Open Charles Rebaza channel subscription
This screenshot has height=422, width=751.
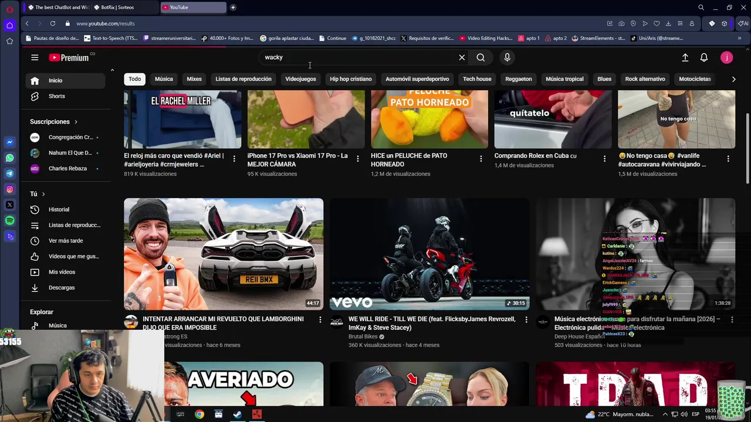point(64,169)
